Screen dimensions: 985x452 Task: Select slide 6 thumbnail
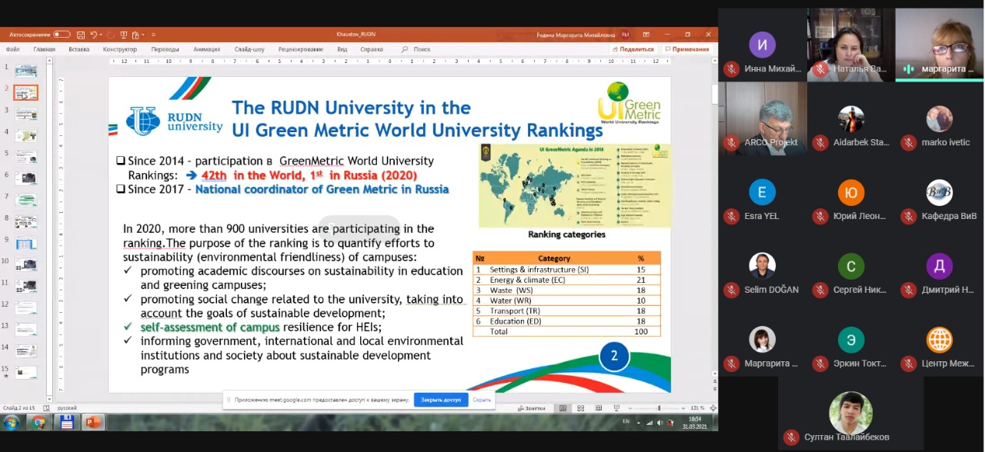pyautogui.click(x=25, y=178)
